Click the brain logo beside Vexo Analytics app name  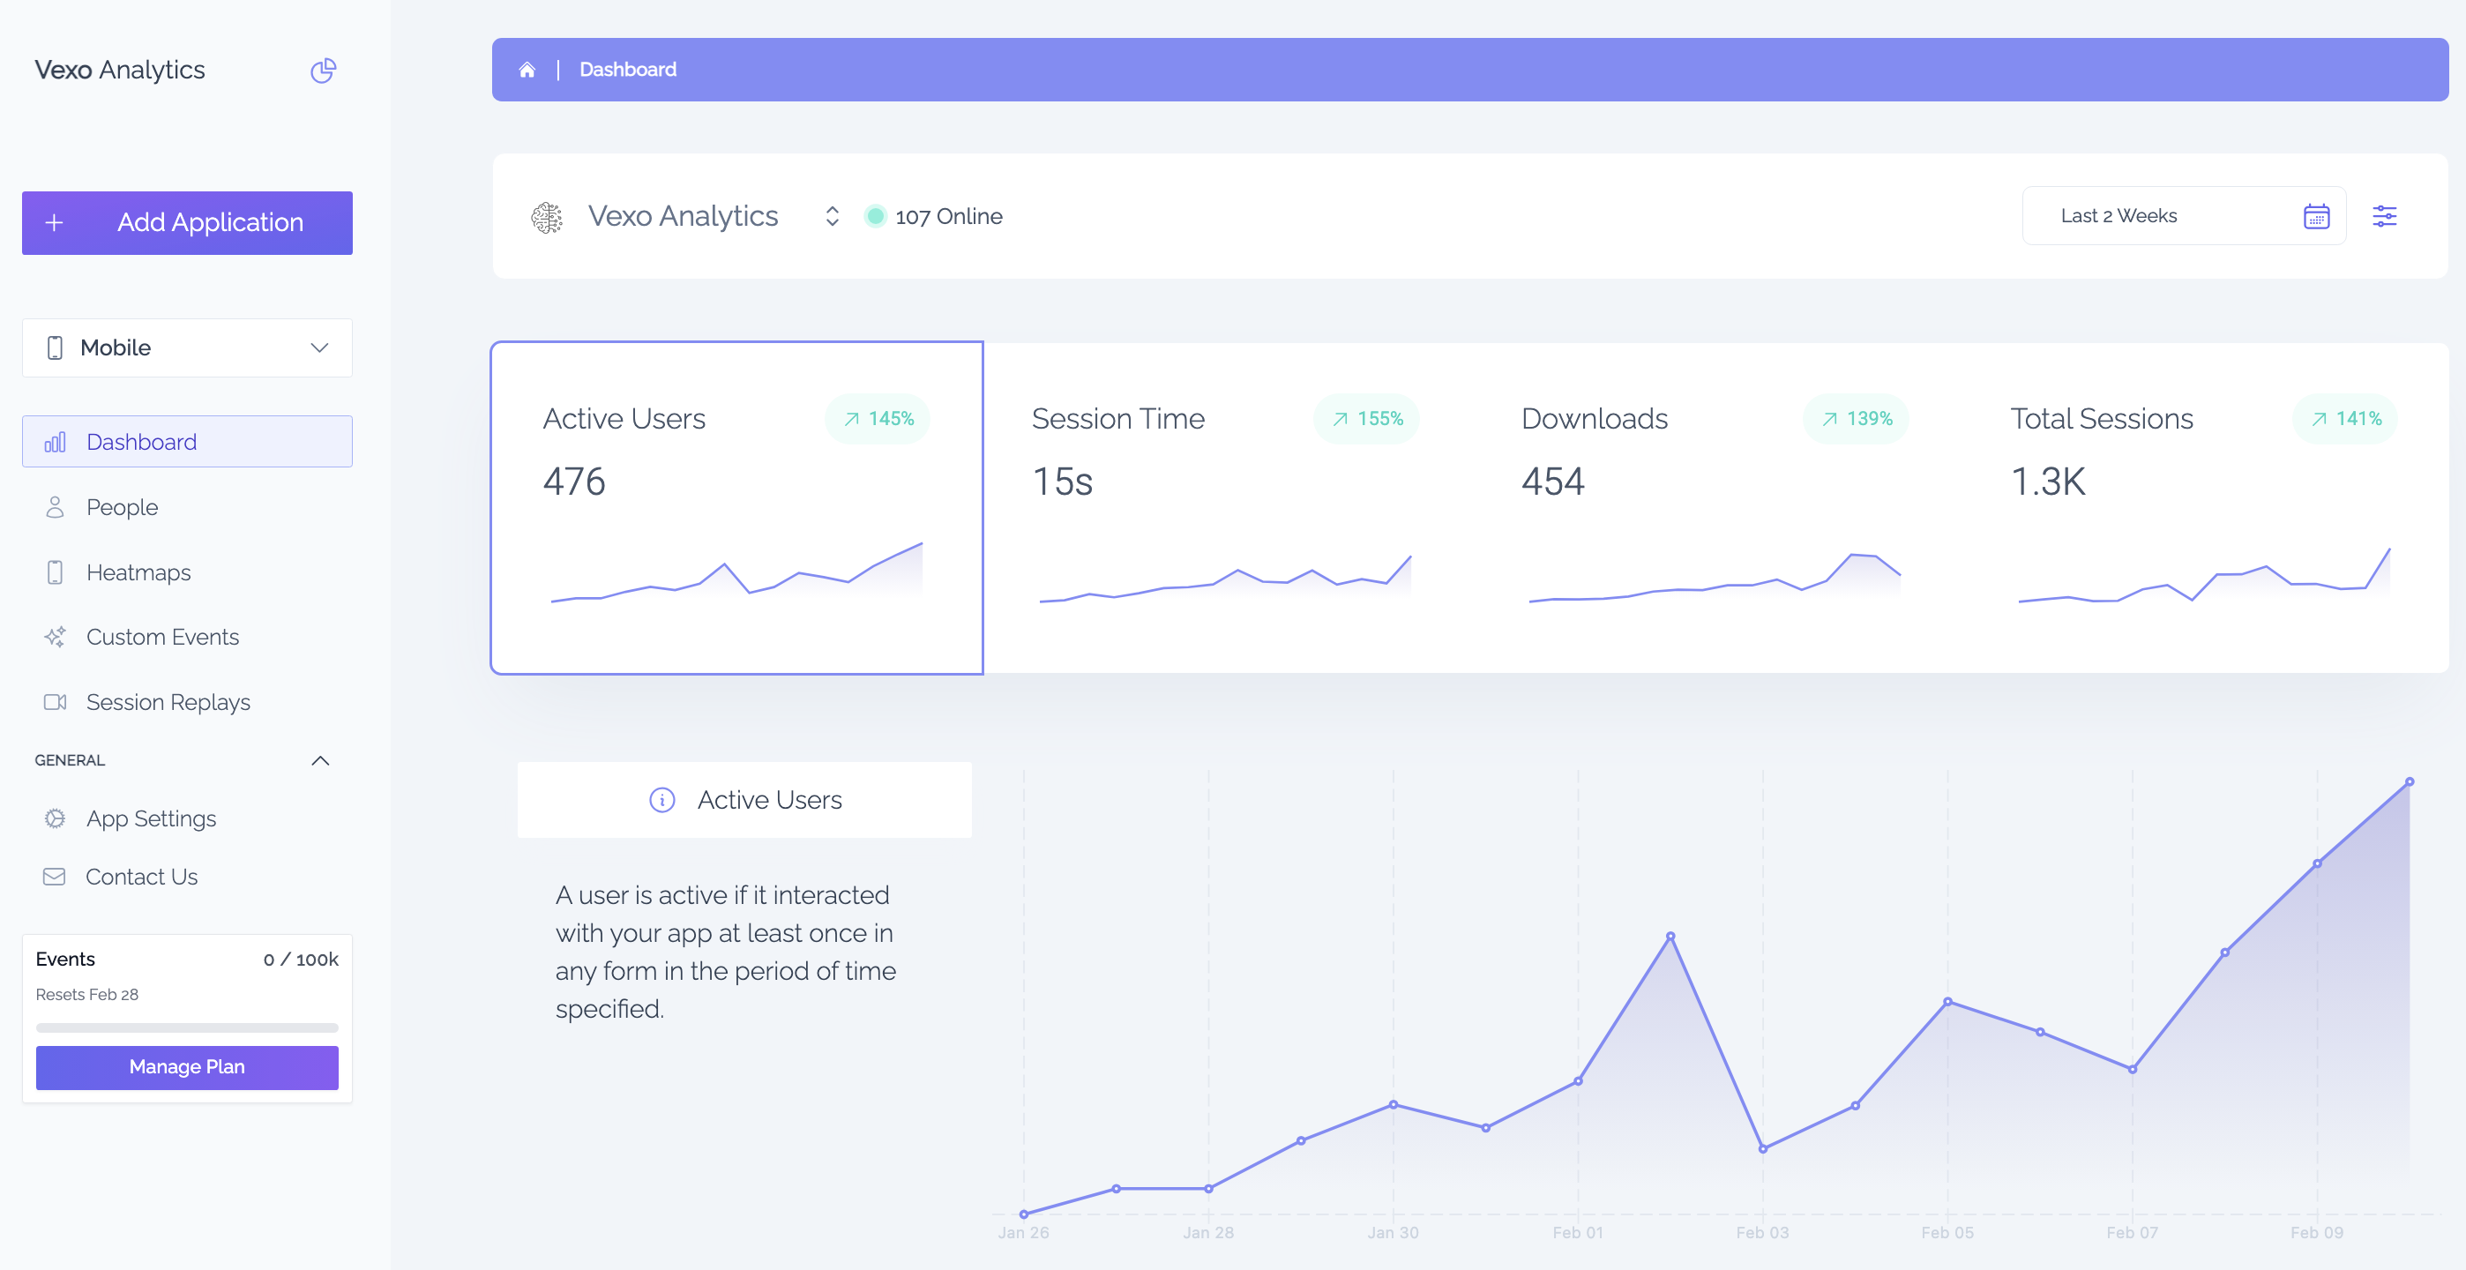click(547, 215)
